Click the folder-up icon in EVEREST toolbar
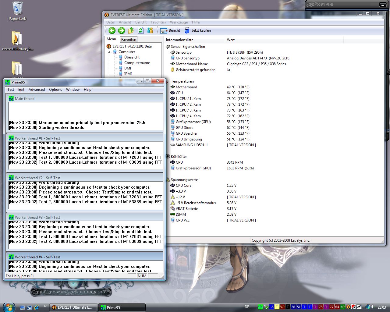This screenshot has height=312, width=390. pyautogui.click(x=131, y=30)
